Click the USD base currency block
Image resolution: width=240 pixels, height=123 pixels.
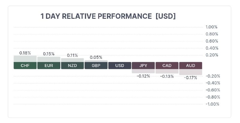[120, 66]
